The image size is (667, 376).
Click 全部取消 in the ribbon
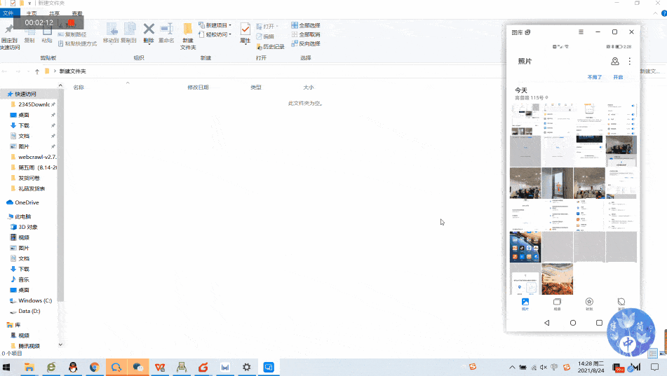306,34
